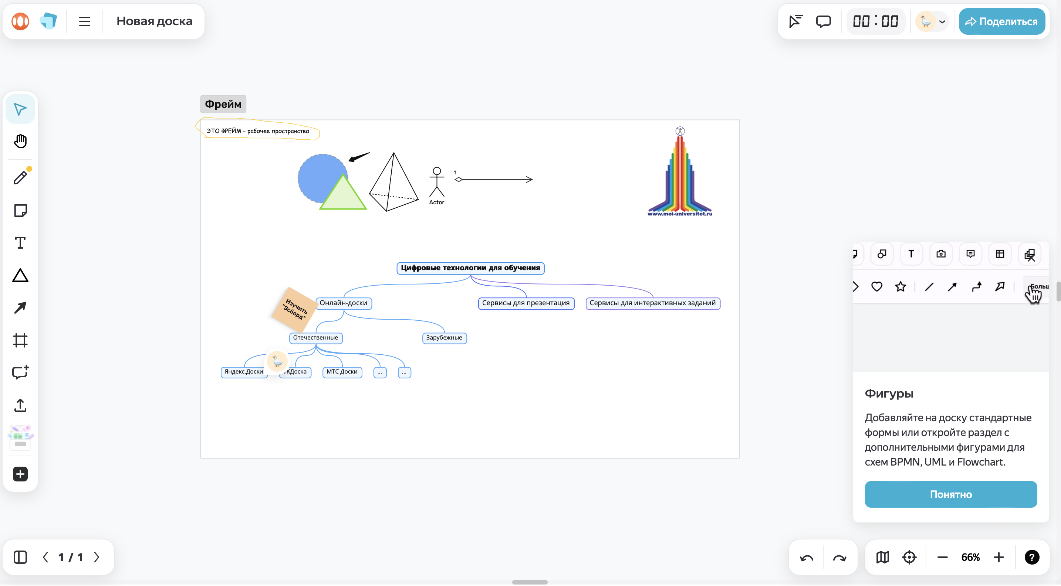Select the Онлайн-доски mind map node
The image size is (1061, 586).
pyautogui.click(x=343, y=303)
